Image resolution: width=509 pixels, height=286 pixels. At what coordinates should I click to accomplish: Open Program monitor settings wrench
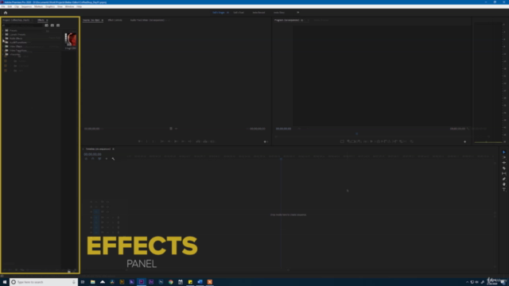[468, 129]
